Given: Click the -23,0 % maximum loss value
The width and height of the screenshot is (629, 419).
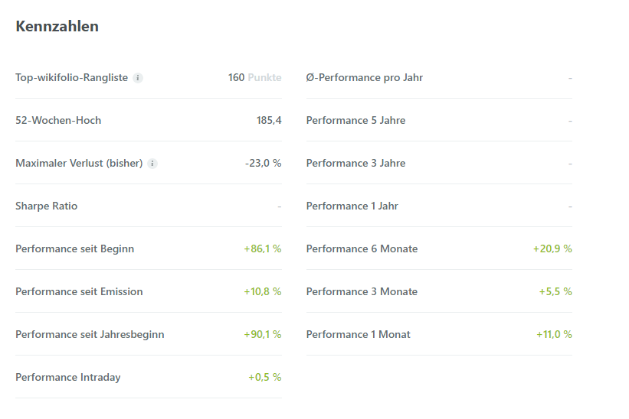Looking at the screenshot, I should click(x=263, y=164).
